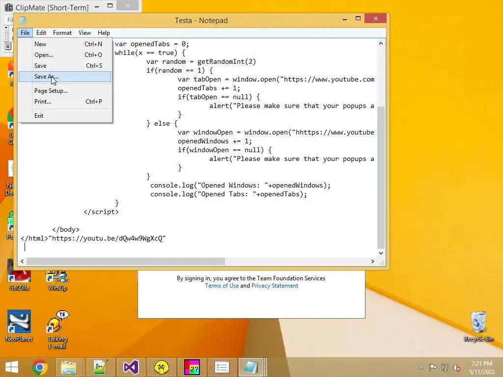503x377 pixels.
Task: Click the ClipMate title bar icon
Action: coord(9,7)
